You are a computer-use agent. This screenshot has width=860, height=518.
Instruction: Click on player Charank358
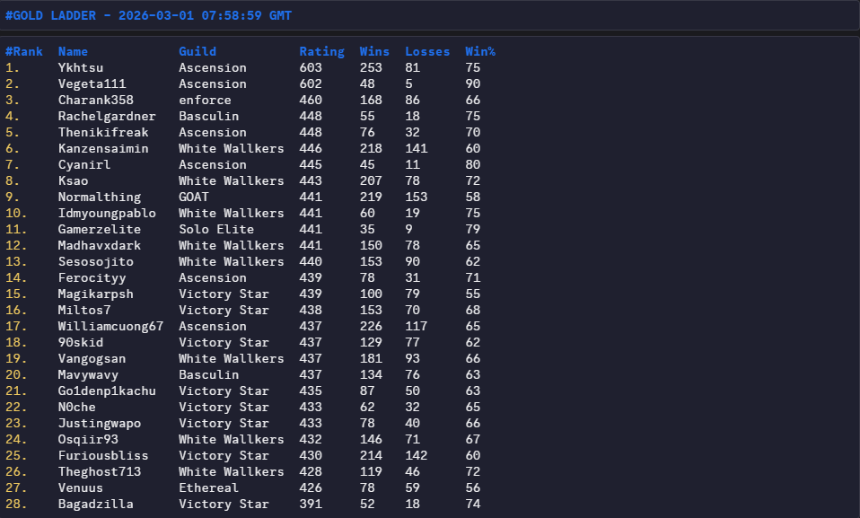[x=96, y=100]
